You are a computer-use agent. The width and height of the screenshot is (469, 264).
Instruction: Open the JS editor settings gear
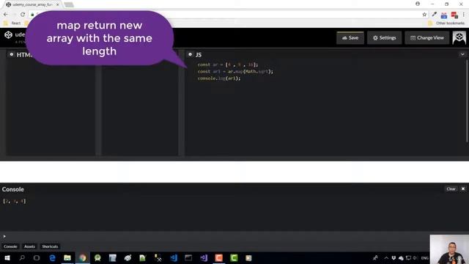[191, 54]
